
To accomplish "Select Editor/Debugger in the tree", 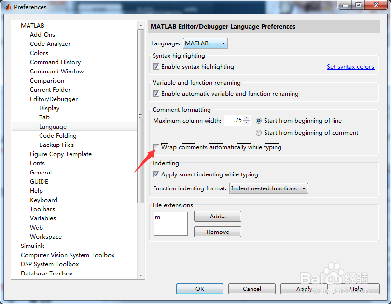I will click(54, 99).
